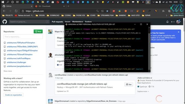Open chakra-ui/chakra-ui repository link
This screenshot has height=104, width=185.
point(145,78)
